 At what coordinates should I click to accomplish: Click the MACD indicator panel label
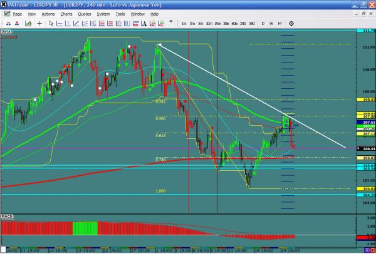(x=8, y=216)
